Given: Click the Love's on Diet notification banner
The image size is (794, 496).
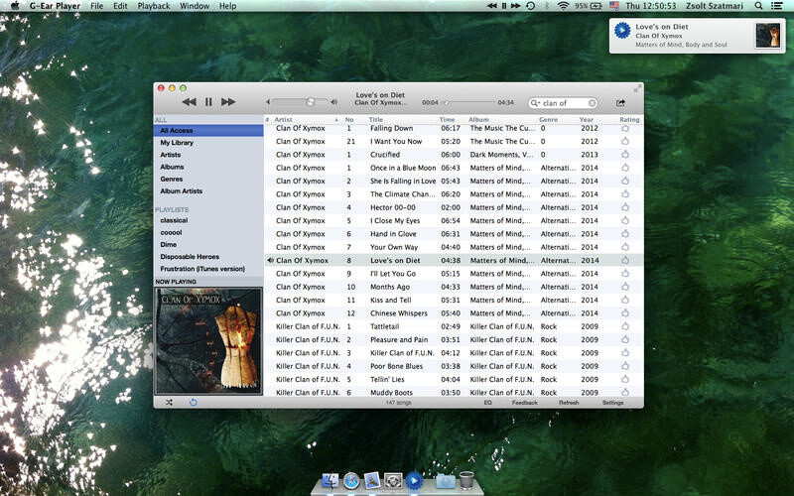Looking at the screenshot, I should tap(698, 36).
